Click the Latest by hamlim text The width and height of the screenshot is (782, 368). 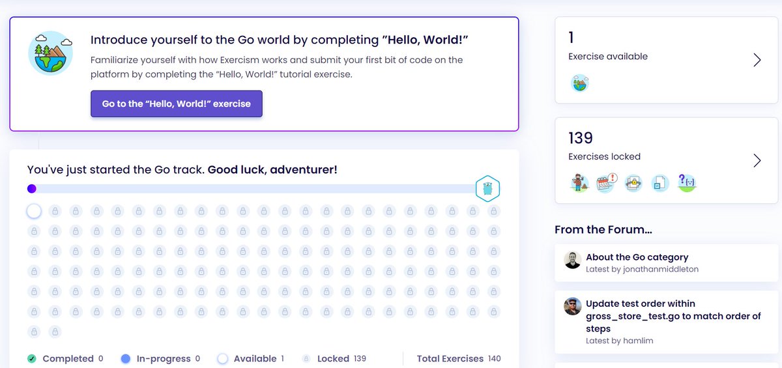point(619,341)
